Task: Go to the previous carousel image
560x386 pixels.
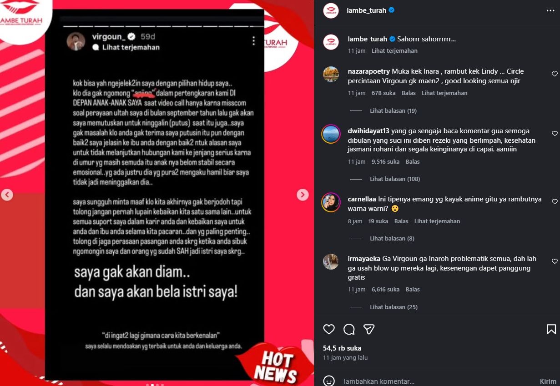Action: click(x=7, y=195)
